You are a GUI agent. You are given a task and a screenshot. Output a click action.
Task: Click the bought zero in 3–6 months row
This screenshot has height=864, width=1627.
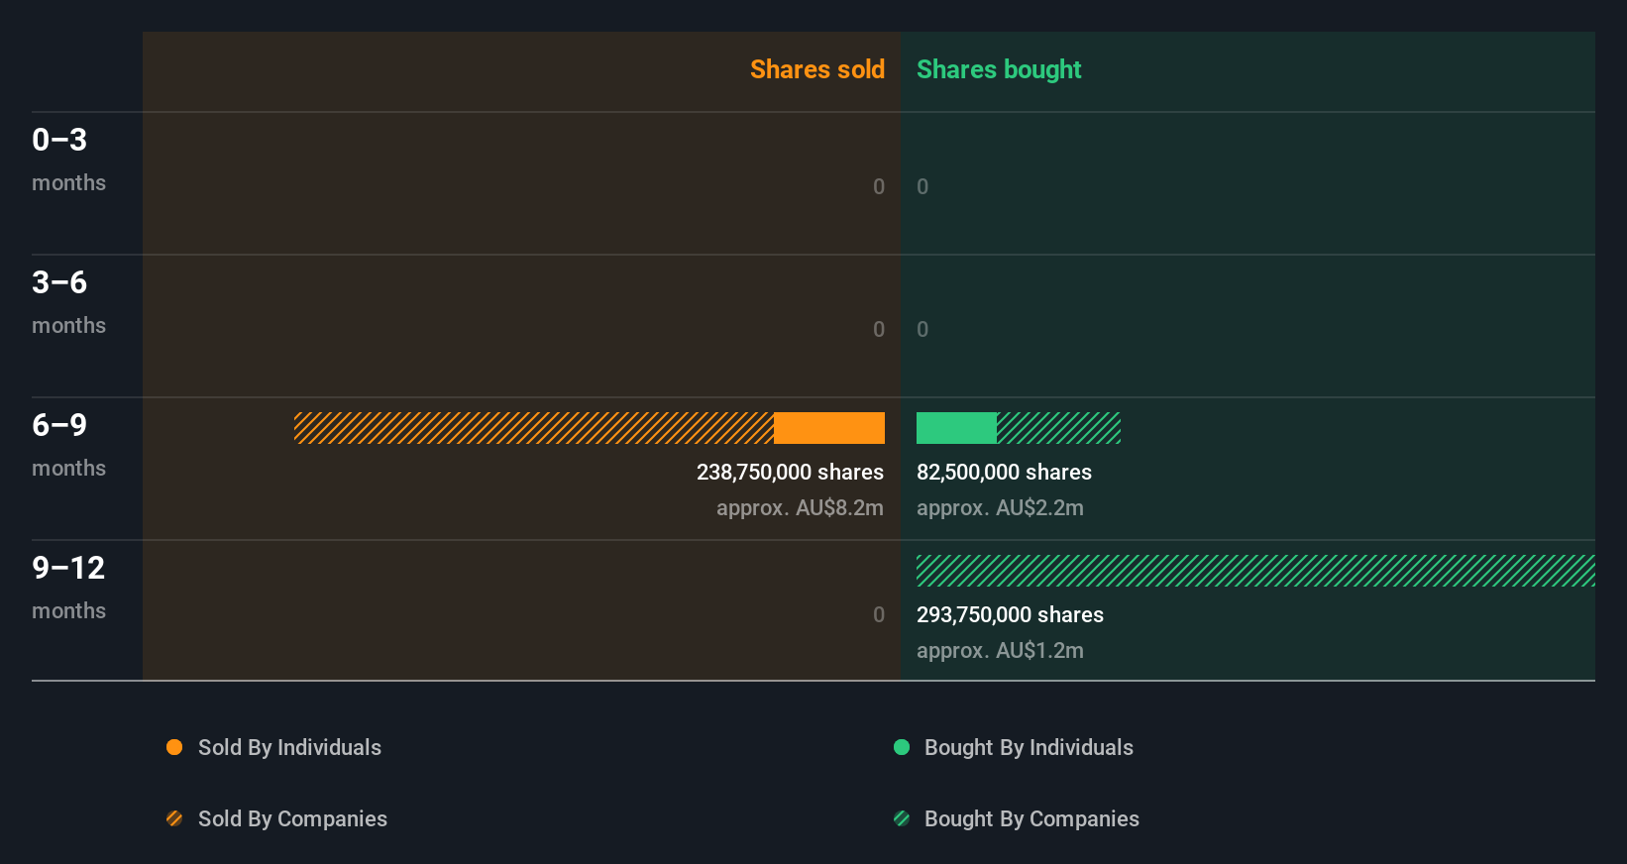click(922, 329)
